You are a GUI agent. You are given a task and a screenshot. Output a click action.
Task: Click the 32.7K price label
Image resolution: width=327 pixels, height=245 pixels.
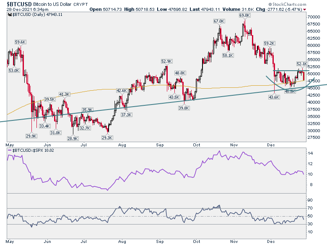pos(85,128)
